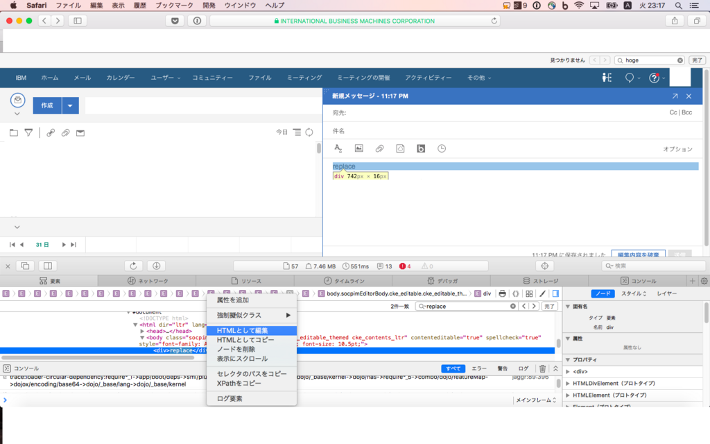710x444 pixels.
Task: Click the 件名 subject field
Action: point(512,131)
